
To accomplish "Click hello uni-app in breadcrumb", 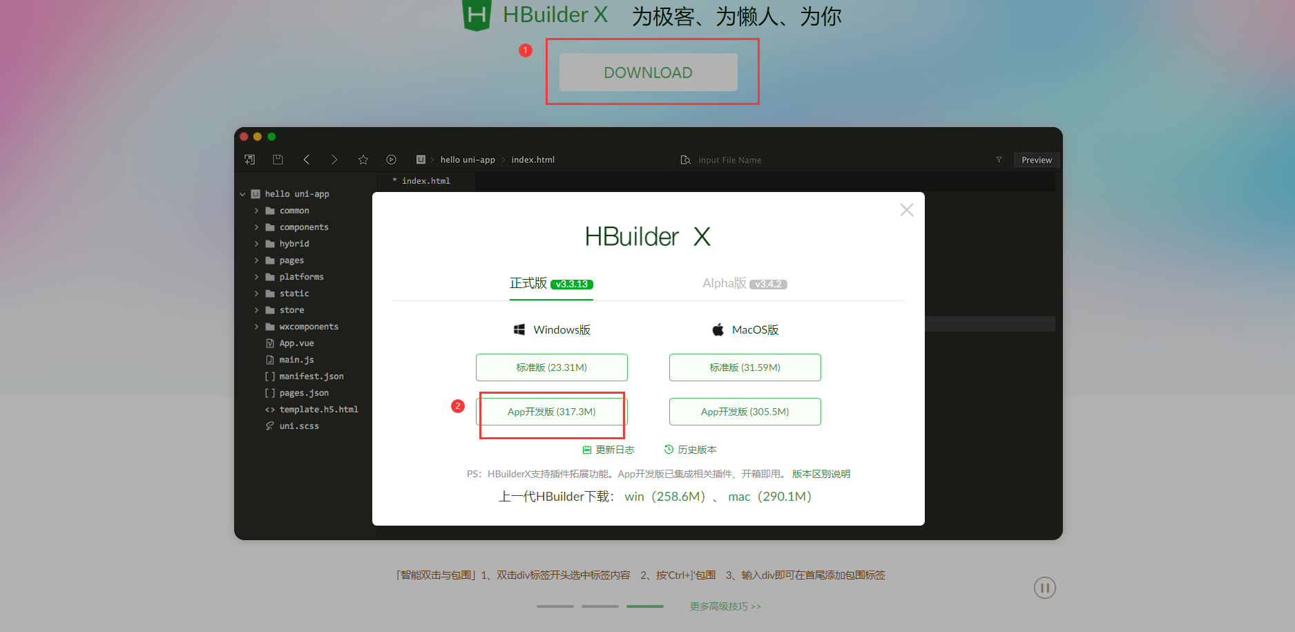I will (468, 160).
